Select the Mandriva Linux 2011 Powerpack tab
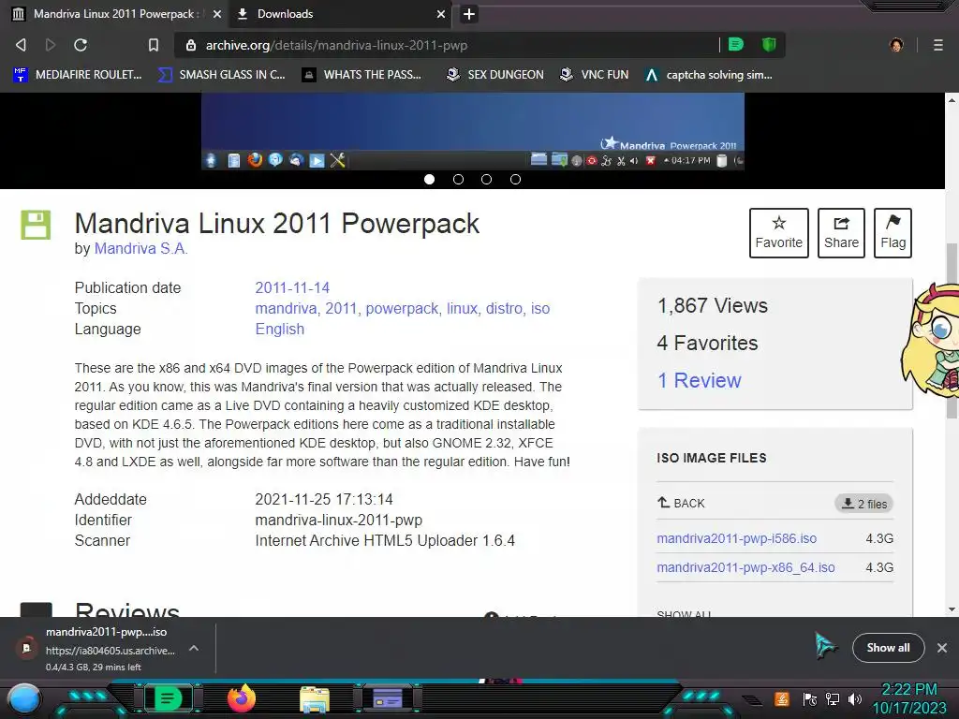Viewport: 959px width, 719px height. tap(116, 14)
